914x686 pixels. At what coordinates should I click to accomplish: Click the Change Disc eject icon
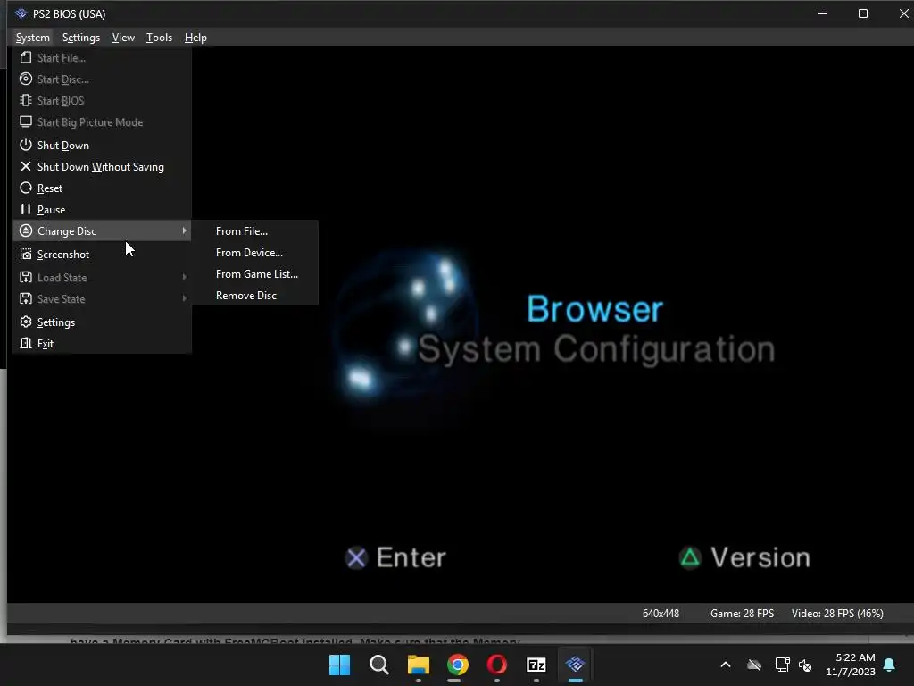(26, 230)
